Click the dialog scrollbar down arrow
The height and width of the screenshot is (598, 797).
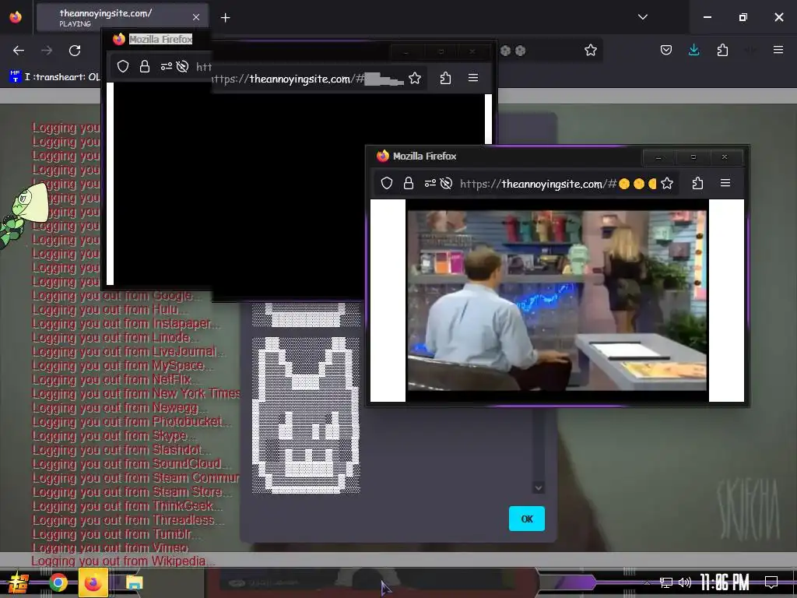539,487
